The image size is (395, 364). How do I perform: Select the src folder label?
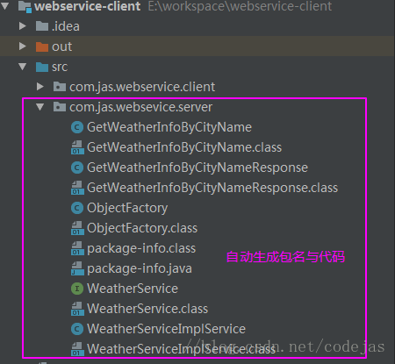pos(60,67)
